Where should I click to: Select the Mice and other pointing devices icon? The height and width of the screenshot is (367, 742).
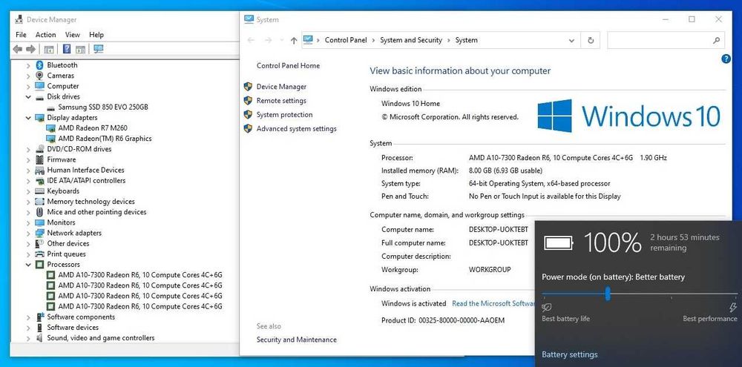click(40, 212)
